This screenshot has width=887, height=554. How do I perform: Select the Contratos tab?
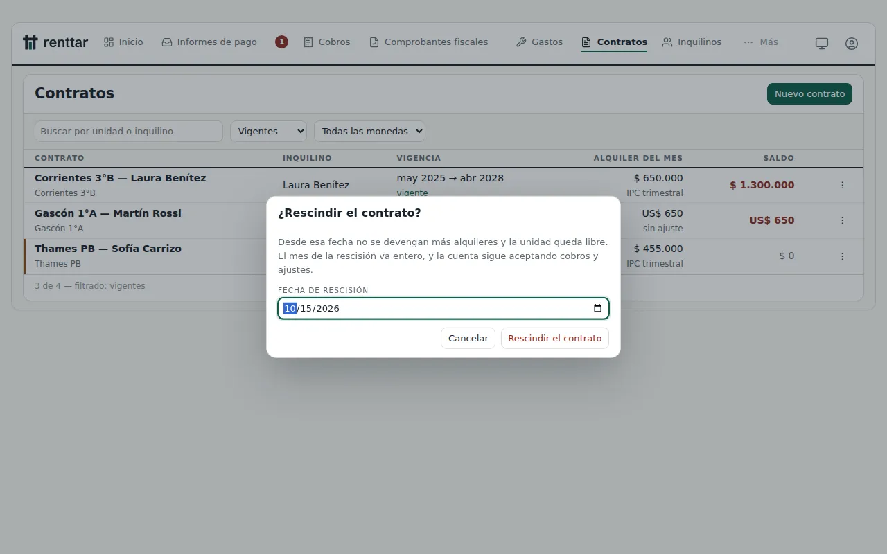614,42
